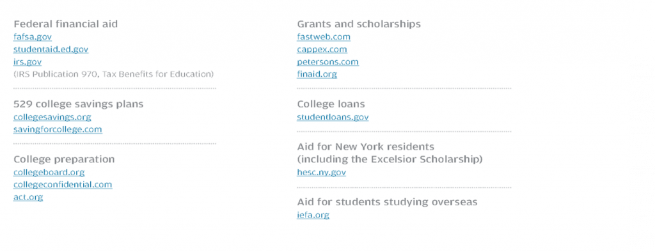Viewport: 655px width, 252px height.
Task: Open petersons.com link
Action: coord(328,62)
